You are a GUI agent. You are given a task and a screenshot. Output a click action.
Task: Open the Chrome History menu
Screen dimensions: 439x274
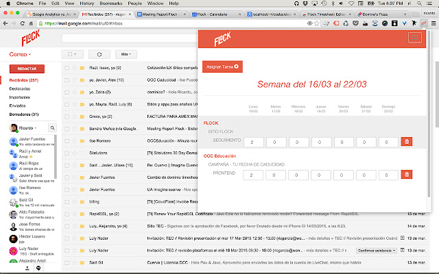pyautogui.click(x=87, y=3)
